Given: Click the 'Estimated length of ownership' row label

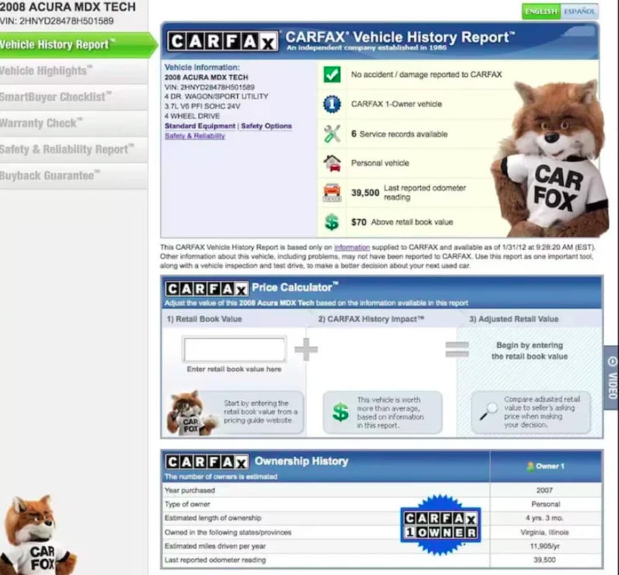Looking at the screenshot, I should pos(213,518).
